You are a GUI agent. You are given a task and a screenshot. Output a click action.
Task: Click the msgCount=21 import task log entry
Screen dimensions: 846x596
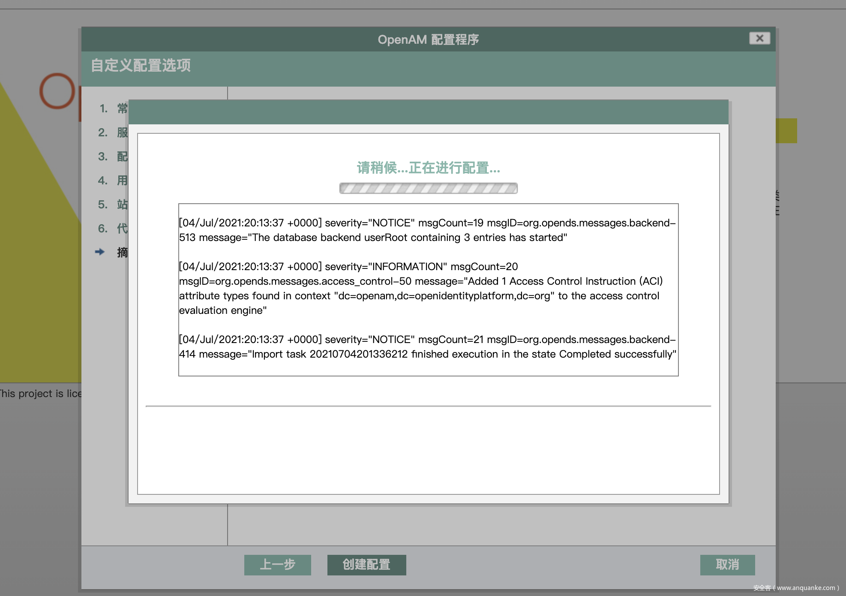427,347
